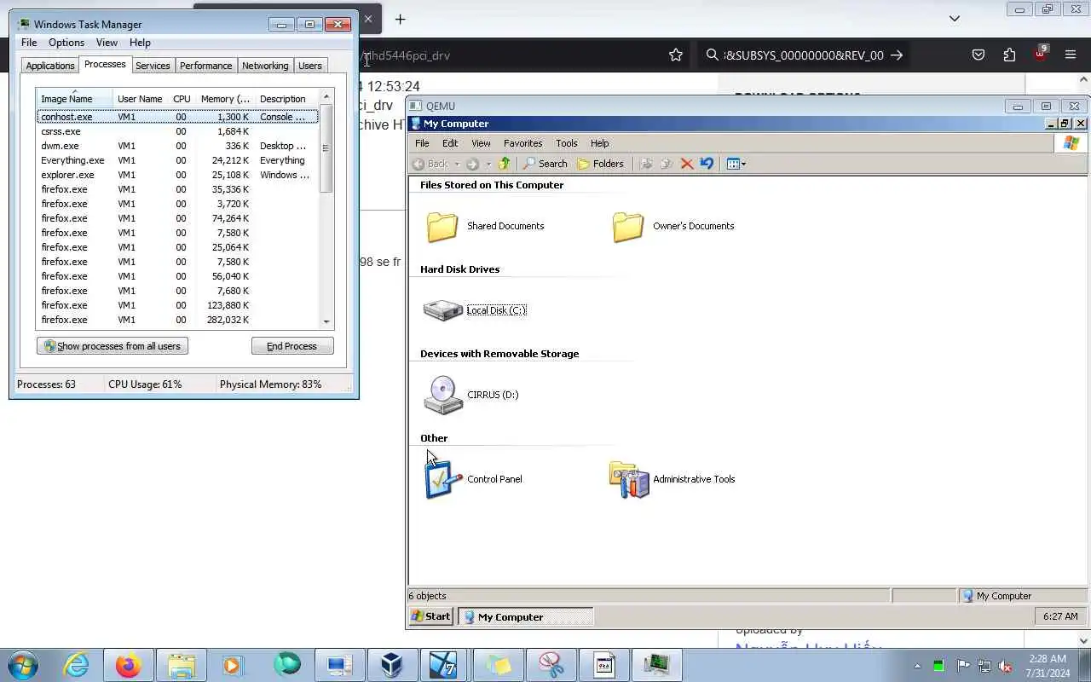Open the Firefox list all tabs dropdown

point(955,19)
